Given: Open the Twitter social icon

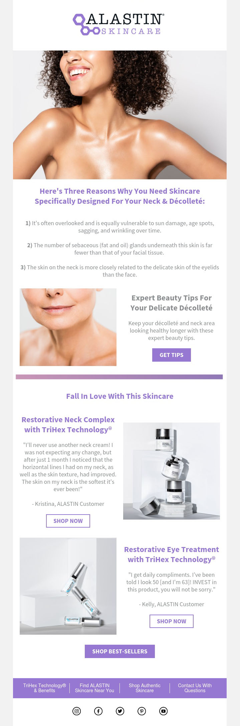Looking at the screenshot, I should [x=120, y=711].
